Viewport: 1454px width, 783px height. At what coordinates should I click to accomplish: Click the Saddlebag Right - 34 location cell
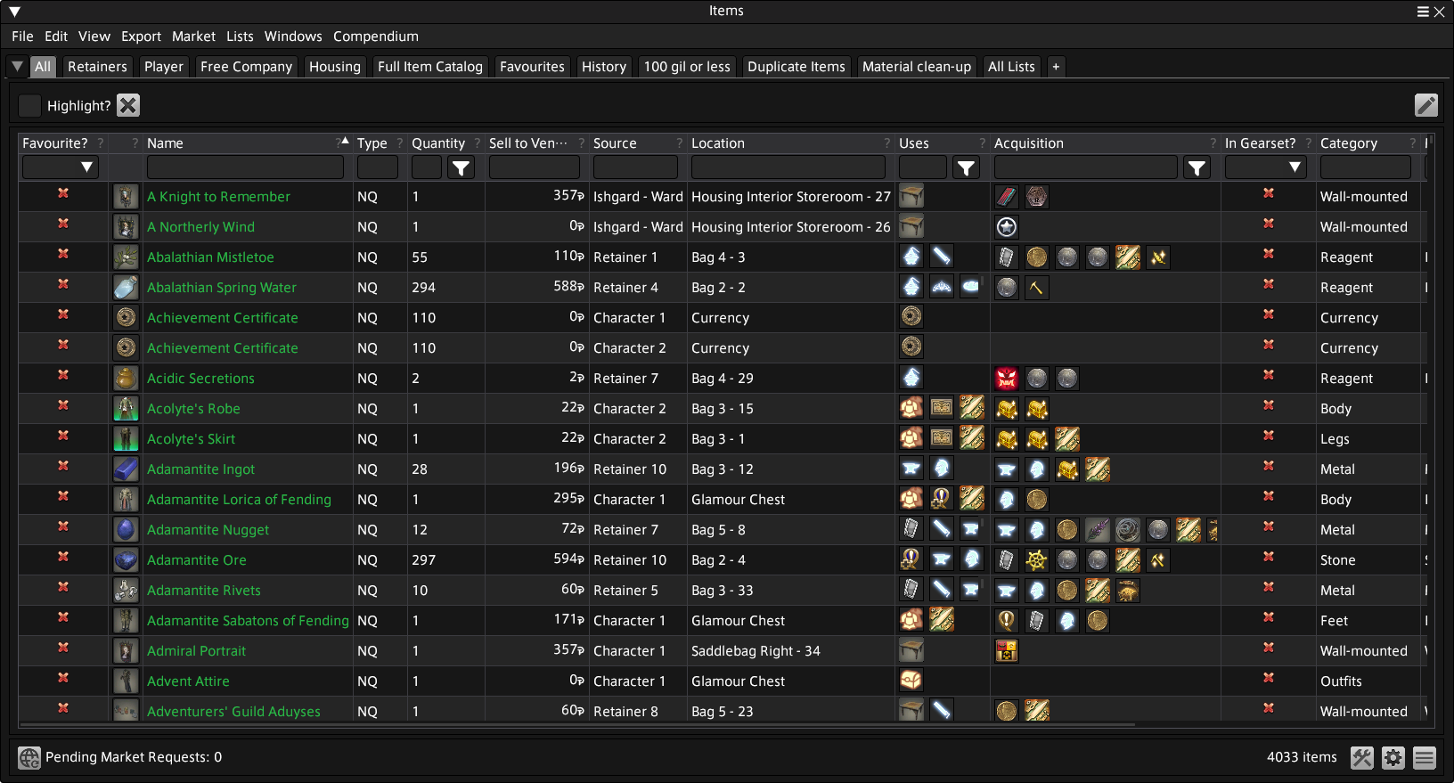(756, 651)
